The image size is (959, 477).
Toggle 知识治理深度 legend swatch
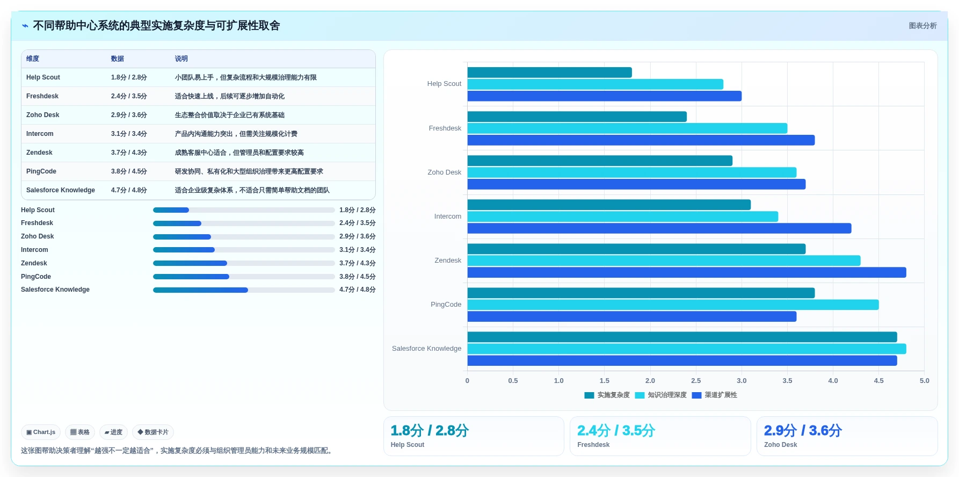click(x=640, y=395)
